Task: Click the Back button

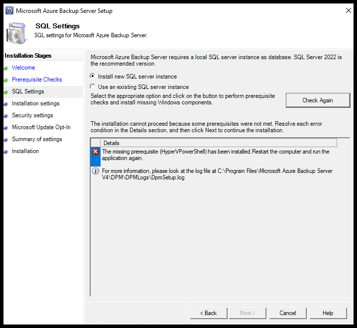Action: [209, 313]
